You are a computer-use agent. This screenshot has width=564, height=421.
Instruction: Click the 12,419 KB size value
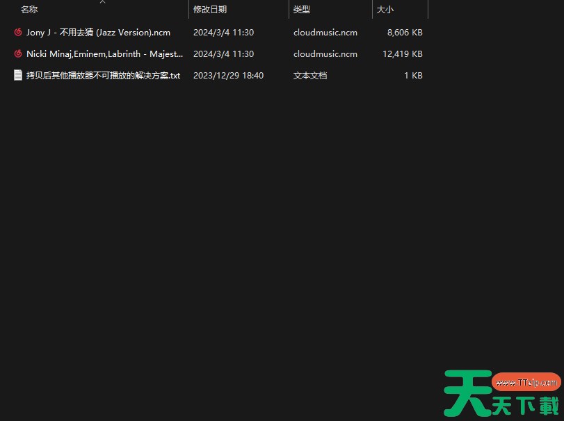(x=403, y=54)
